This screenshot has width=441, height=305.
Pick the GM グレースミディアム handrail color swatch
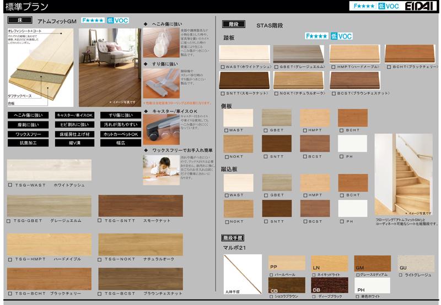click(x=372, y=264)
